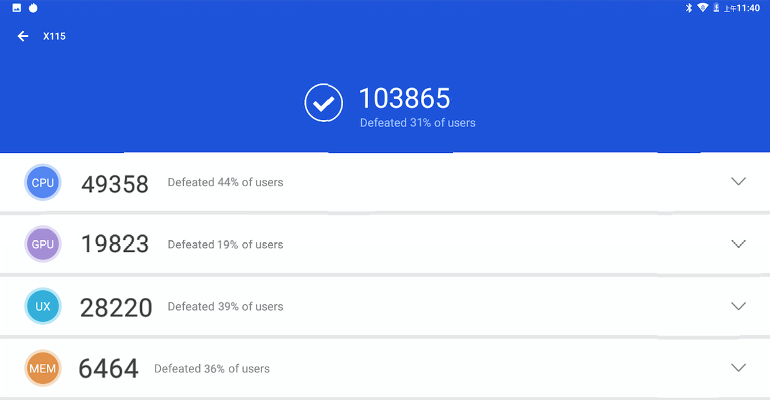Tap the Wi-Fi status icon
Image resolution: width=770 pixels, height=400 pixels.
(x=703, y=7)
